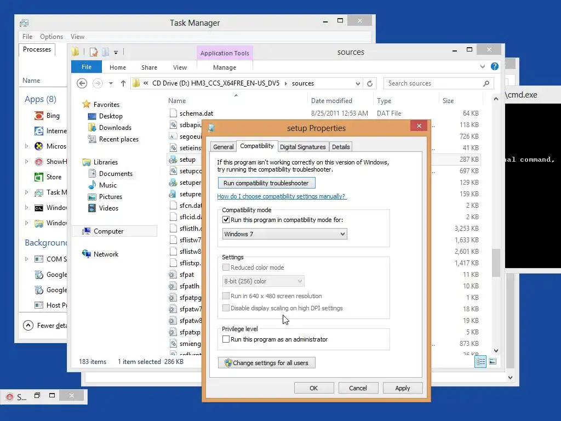
Task: Open Recent places in navigation pane
Action: coord(118,139)
